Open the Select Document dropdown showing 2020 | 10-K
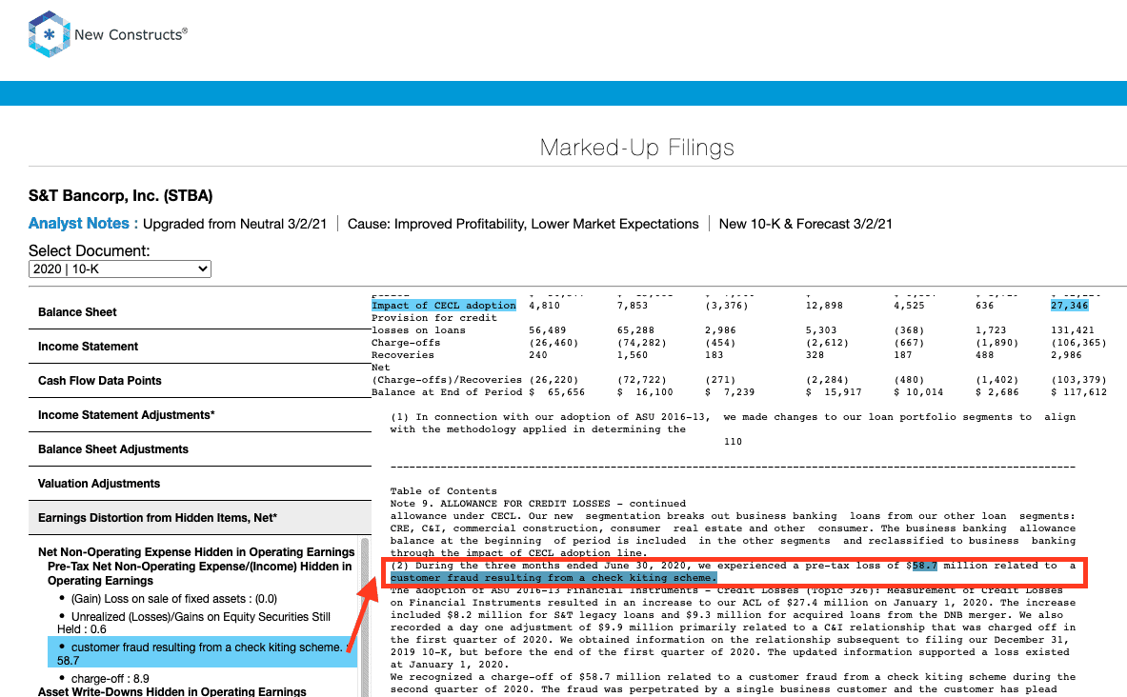Viewport: 1127px width, 697px height. coord(119,269)
